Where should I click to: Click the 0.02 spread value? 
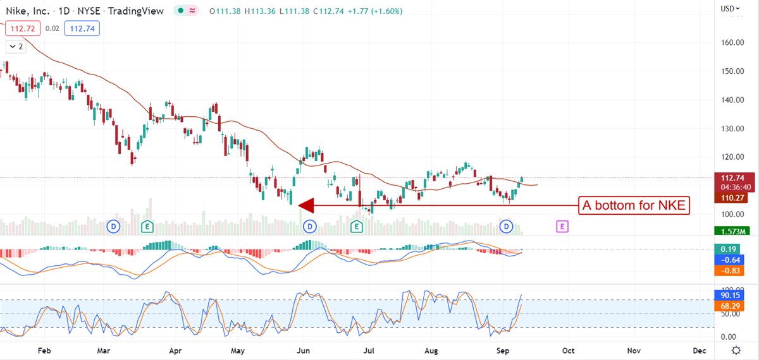coord(52,28)
